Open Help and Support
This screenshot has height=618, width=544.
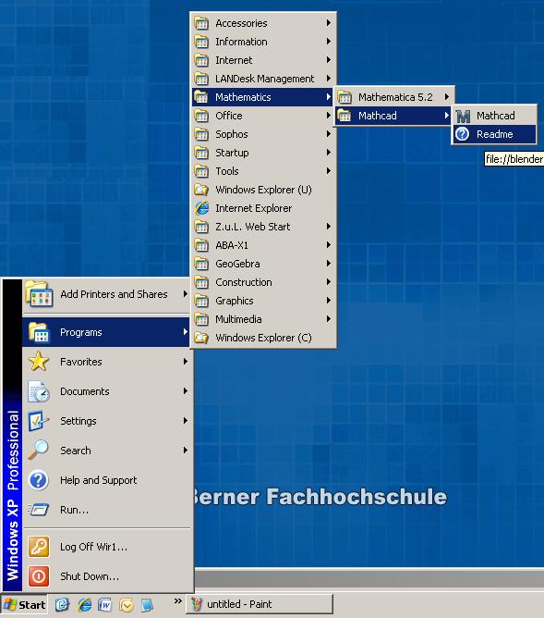click(x=106, y=480)
